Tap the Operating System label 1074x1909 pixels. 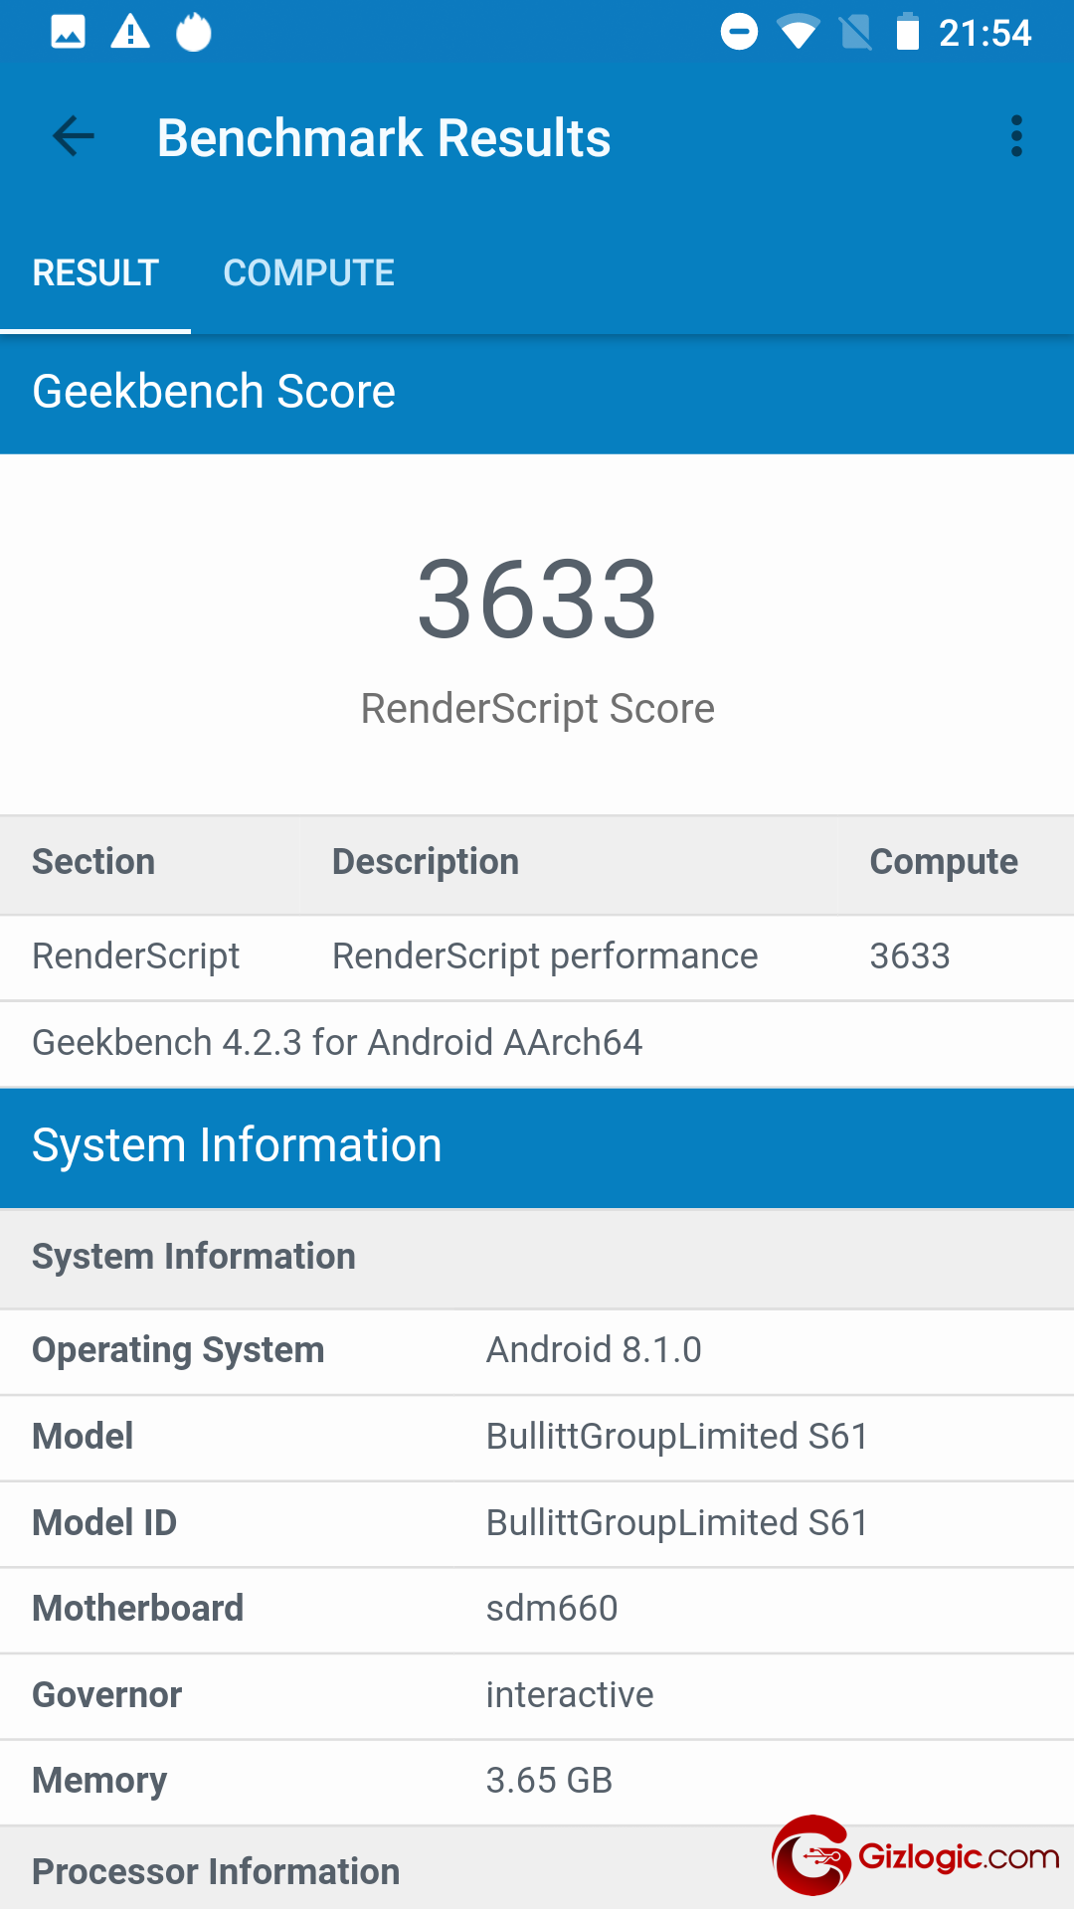(x=178, y=1350)
